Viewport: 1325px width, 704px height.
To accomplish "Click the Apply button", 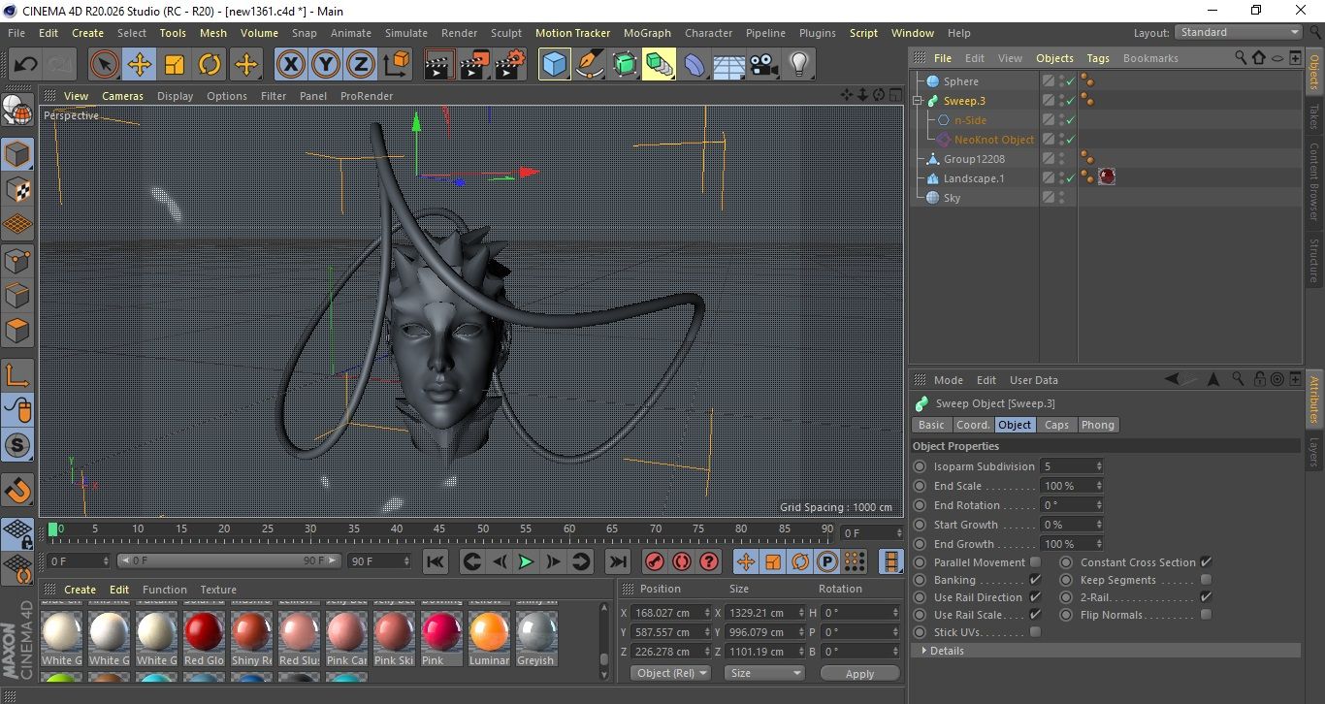I will 859,673.
